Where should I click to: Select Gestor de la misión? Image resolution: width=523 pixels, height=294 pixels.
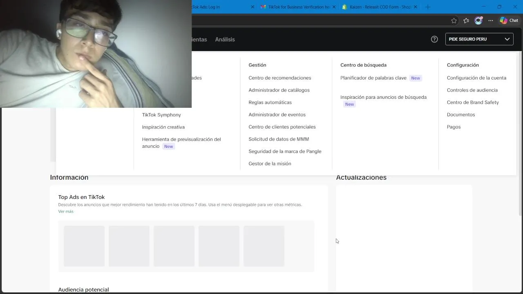coord(270,163)
